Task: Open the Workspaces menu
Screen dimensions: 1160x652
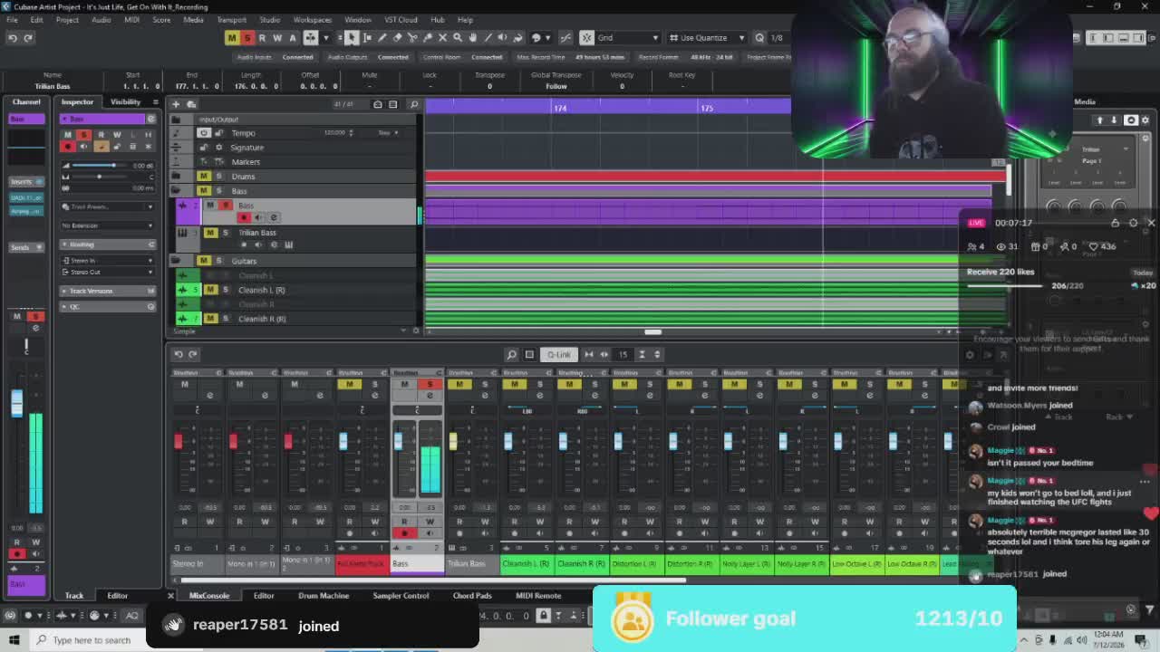Action: point(312,19)
